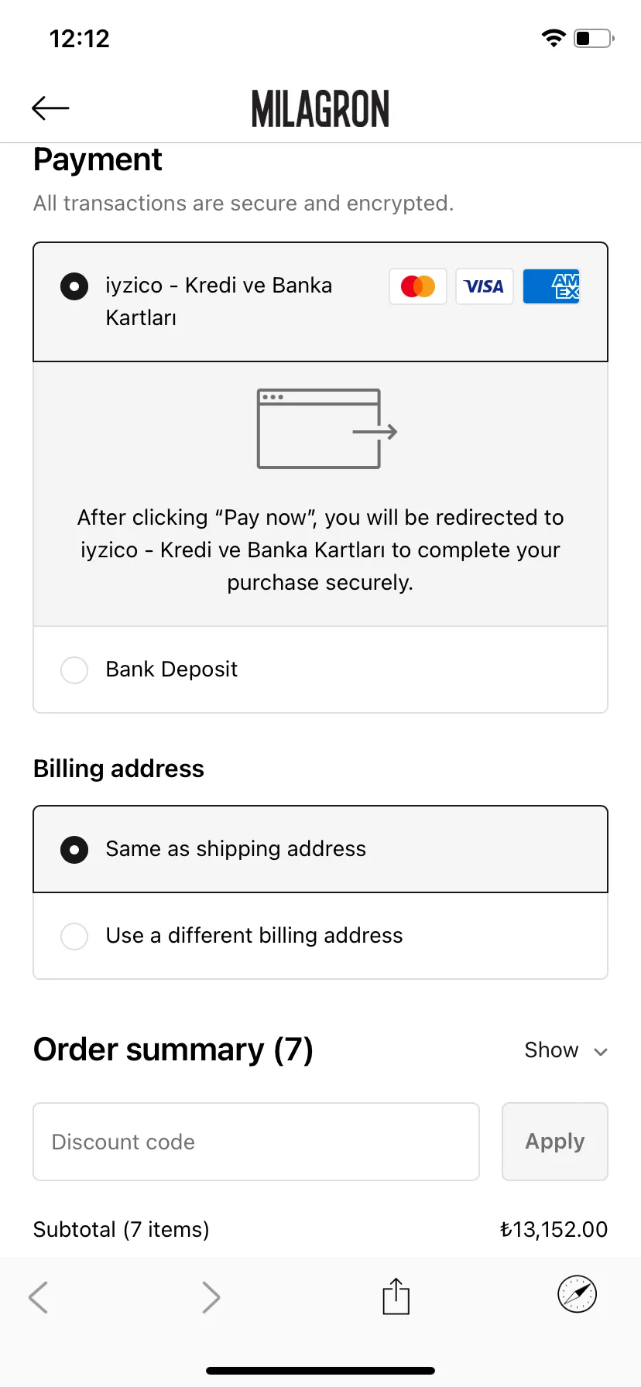Select the Bank Deposit payment option
Image resolution: width=641 pixels, height=1387 pixels.
(x=320, y=670)
